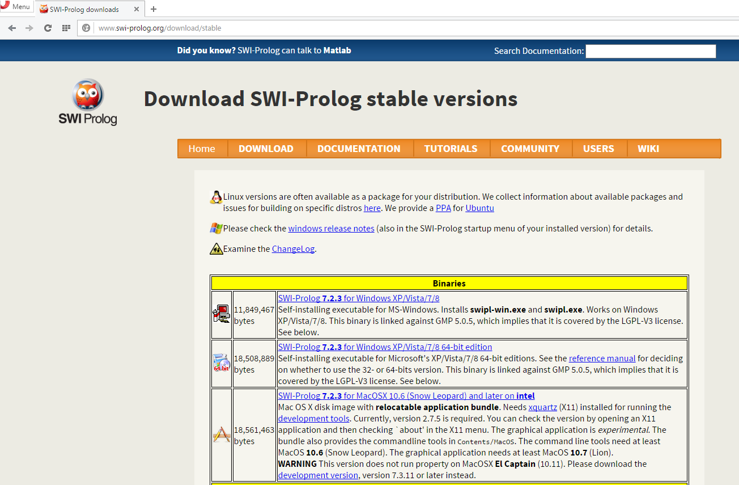Click the yellow 'Binaries' table header
Image resolution: width=739 pixels, height=485 pixels.
pos(449,283)
